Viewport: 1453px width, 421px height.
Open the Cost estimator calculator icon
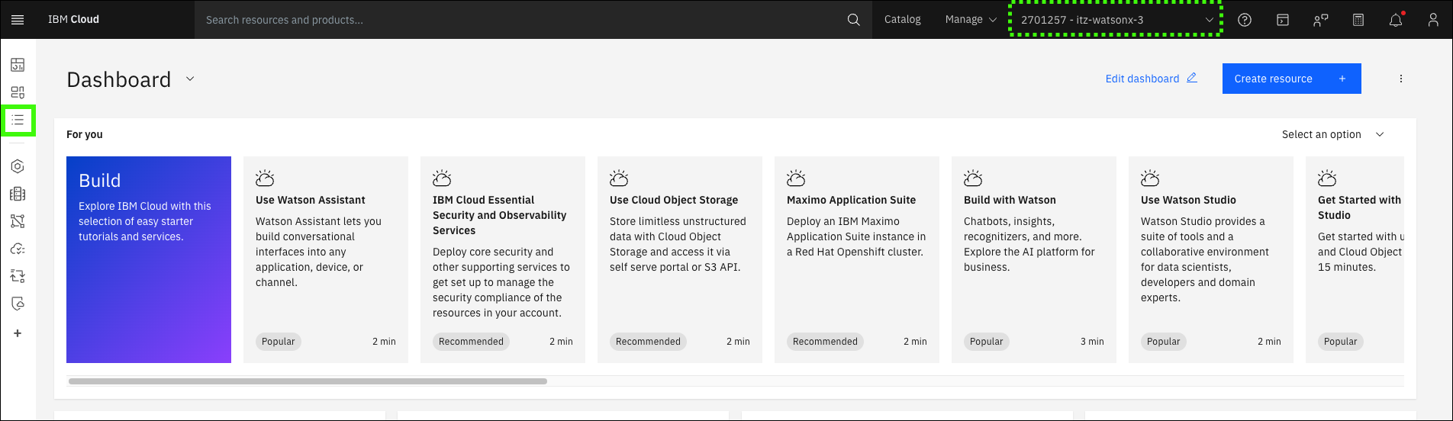click(x=1358, y=20)
